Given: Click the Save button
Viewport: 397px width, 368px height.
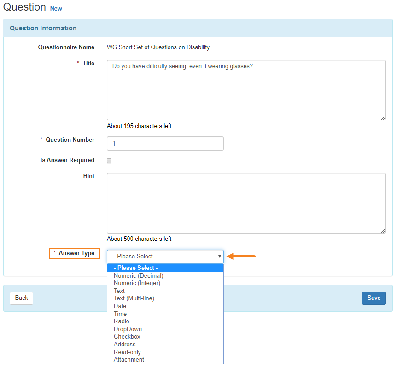Looking at the screenshot, I should pos(374,298).
